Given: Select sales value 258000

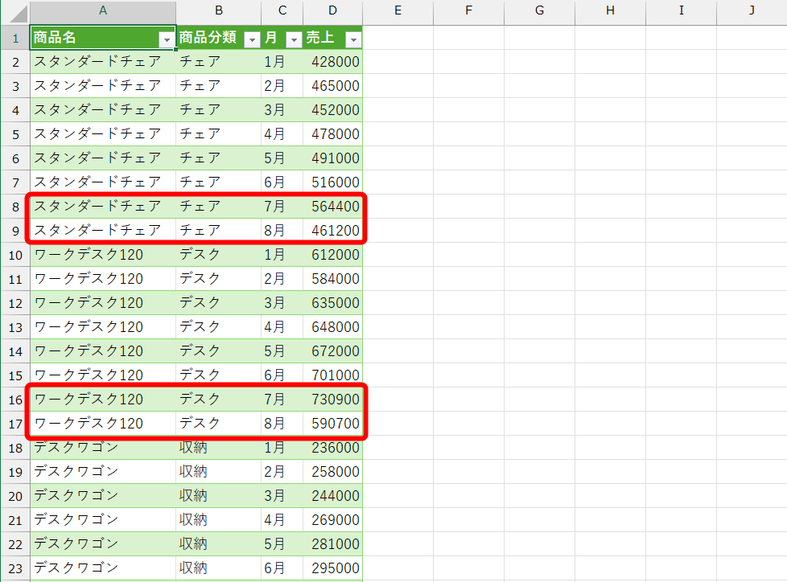Looking at the screenshot, I should coord(333,472).
